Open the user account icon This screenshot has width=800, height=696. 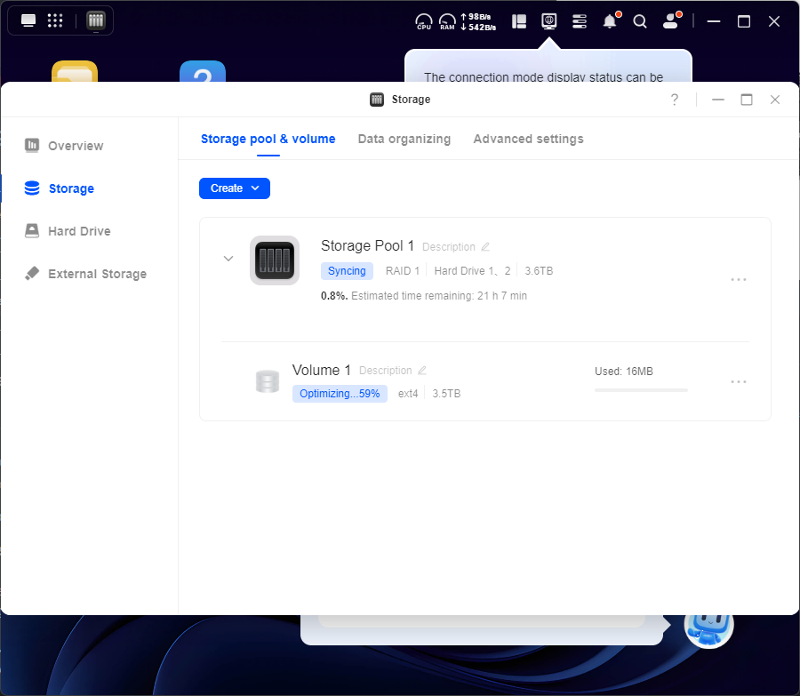[x=669, y=21]
